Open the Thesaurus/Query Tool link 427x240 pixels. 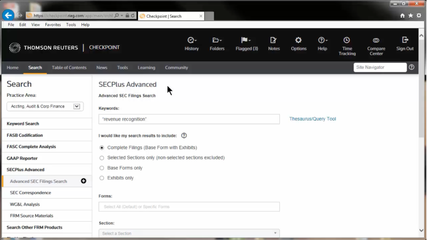click(313, 119)
